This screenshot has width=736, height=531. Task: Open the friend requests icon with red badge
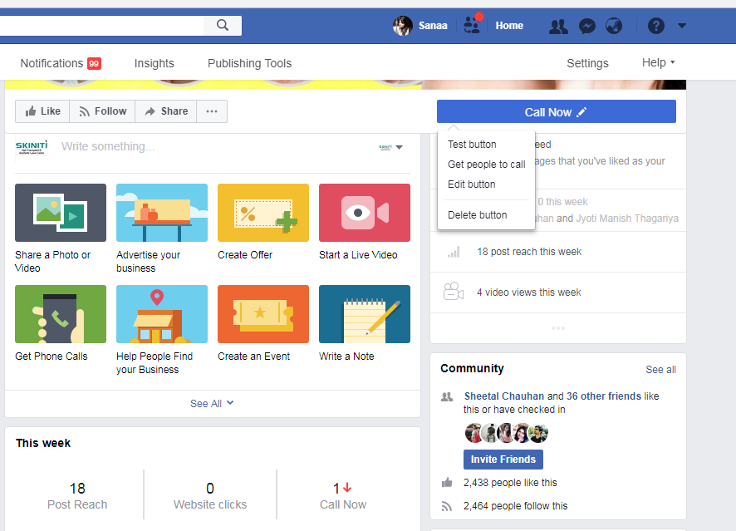[x=472, y=25]
